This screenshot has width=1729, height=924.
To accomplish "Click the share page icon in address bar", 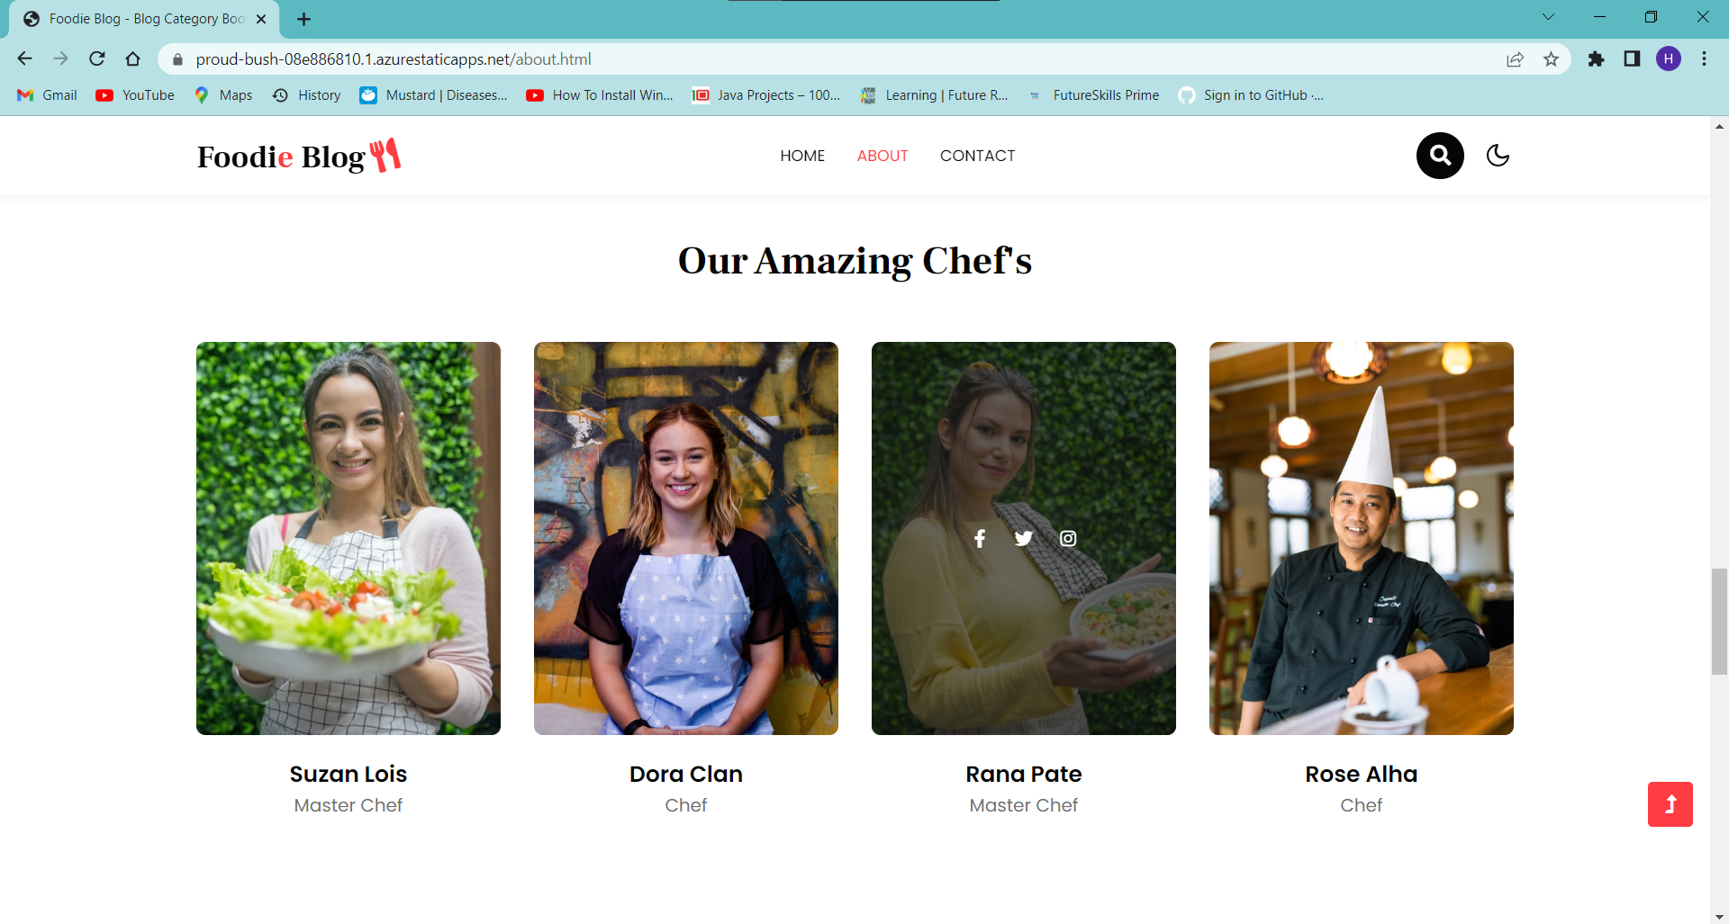I will (1516, 59).
